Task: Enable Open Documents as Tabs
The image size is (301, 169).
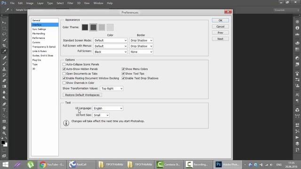Action: (x=64, y=74)
